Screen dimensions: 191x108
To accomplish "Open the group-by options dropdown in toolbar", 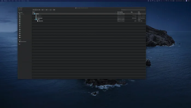I will pyautogui.click(x=43, y=10).
